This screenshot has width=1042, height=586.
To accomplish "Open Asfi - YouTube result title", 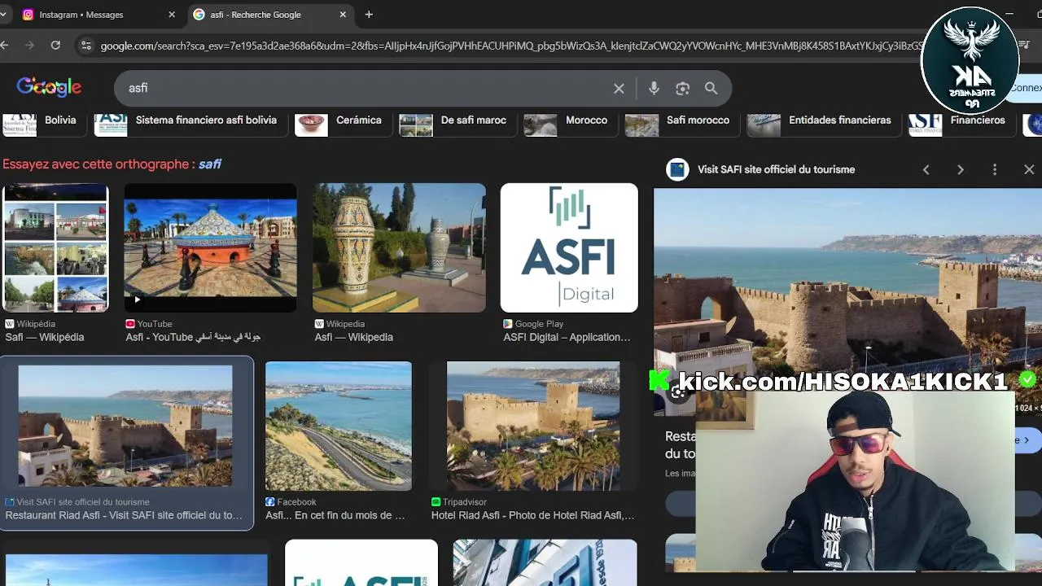I will click(193, 337).
